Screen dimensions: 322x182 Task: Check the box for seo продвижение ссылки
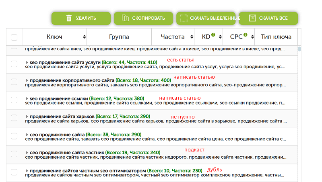tap(14, 100)
